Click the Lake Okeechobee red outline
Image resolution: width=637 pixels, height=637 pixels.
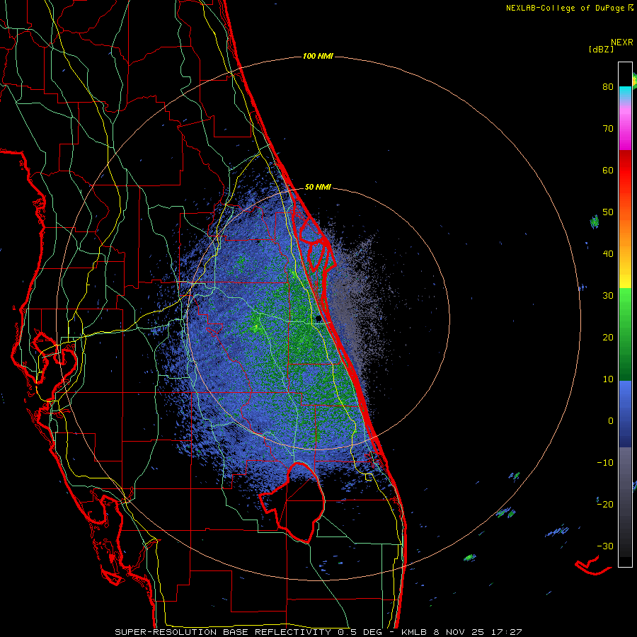coord(291,503)
